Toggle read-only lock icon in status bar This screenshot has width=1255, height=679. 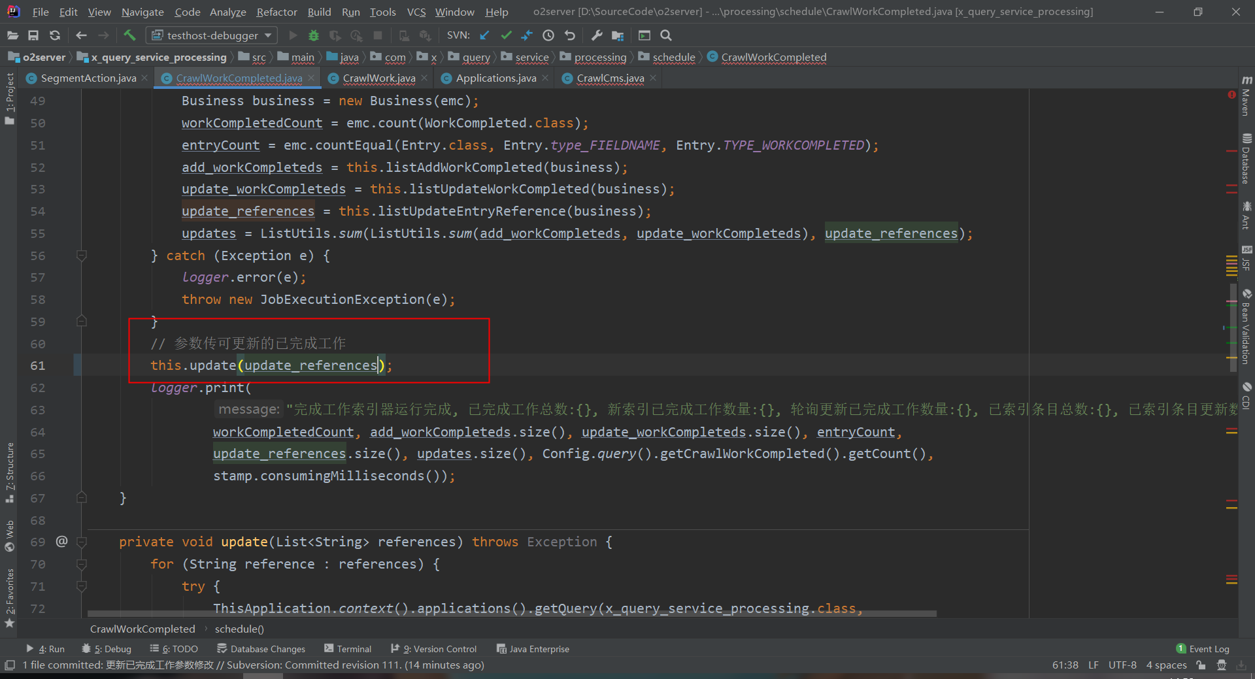[x=1201, y=665]
